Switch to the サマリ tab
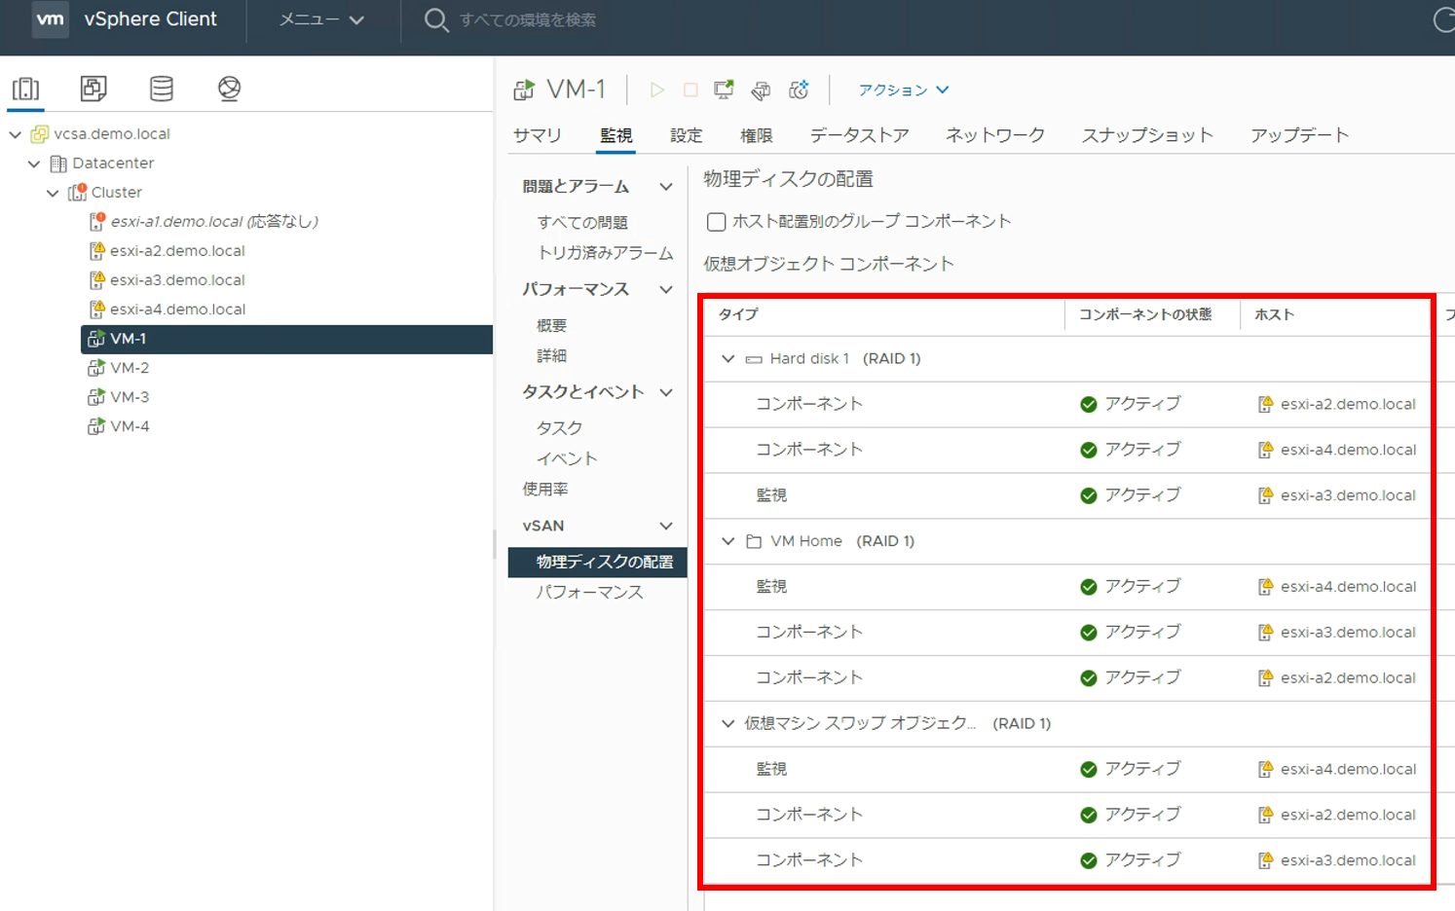 coord(538,135)
